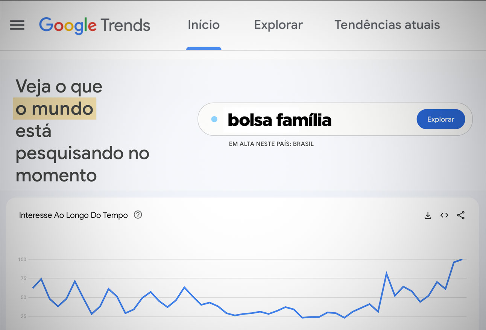This screenshot has width=486, height=330.
Task: Share the Interesse Ao Longo Do Tempo chart
Action: [461, 215]
